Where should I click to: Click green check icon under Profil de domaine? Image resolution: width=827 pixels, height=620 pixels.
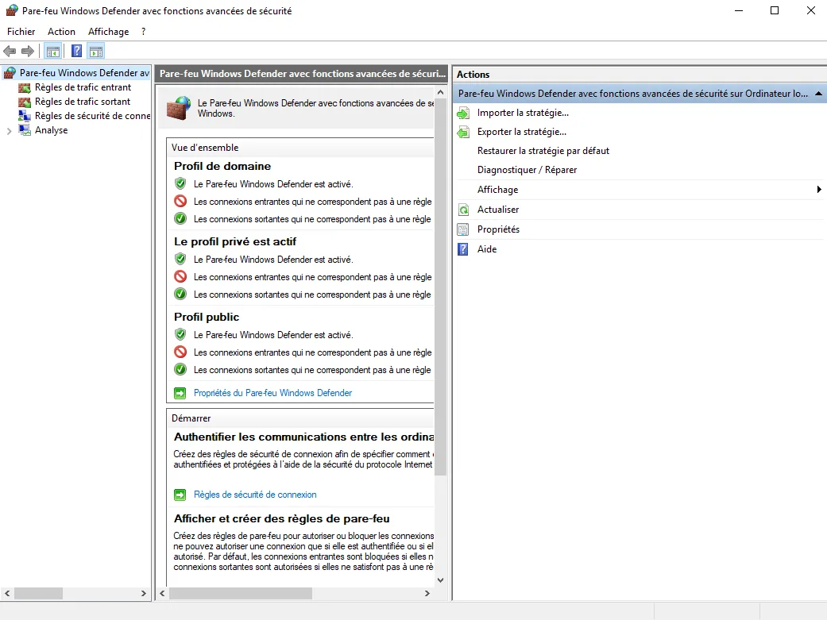click(180, 218)
